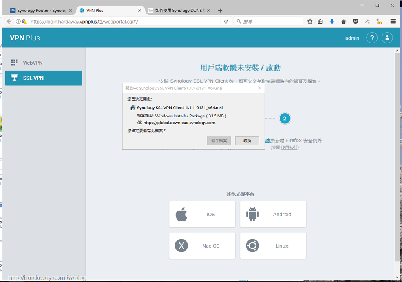The image size is (402, 282).
Task: Click the Apple logo on iOS card
Action: [x=181, y=214]
